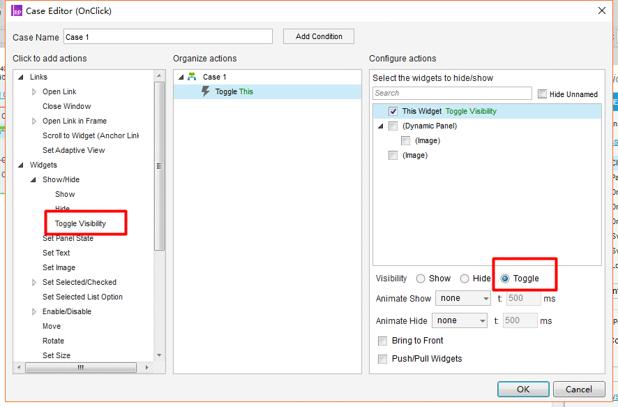Enable the Push/Pull Widgets checkbox
This screenshot has height=407, width=618.
coord(382,359)
